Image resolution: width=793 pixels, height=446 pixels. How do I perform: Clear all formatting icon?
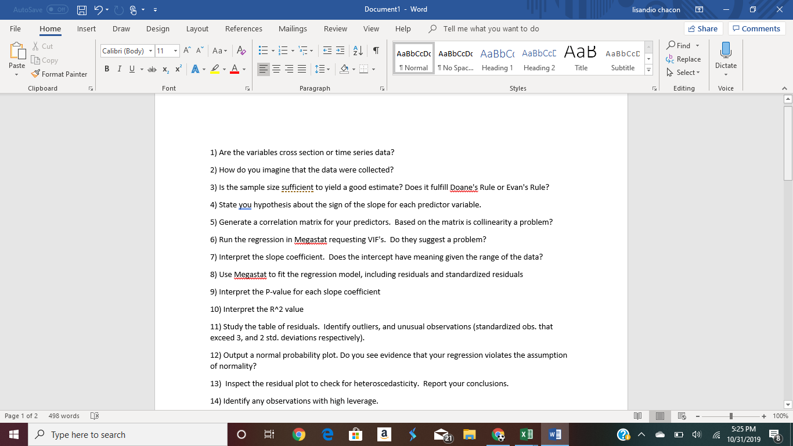pos(241,51)
